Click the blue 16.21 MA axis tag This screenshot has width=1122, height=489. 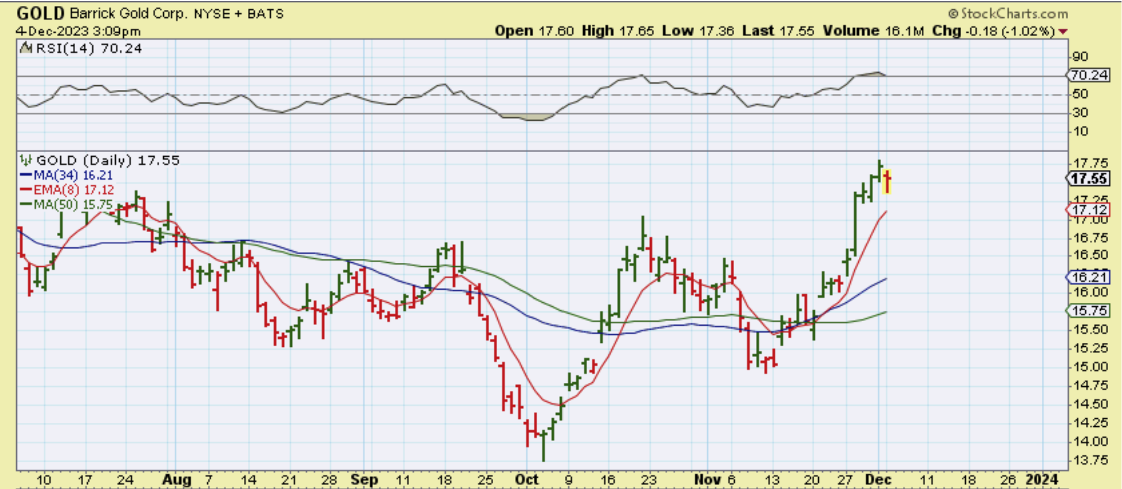(x=1088, y=277)
